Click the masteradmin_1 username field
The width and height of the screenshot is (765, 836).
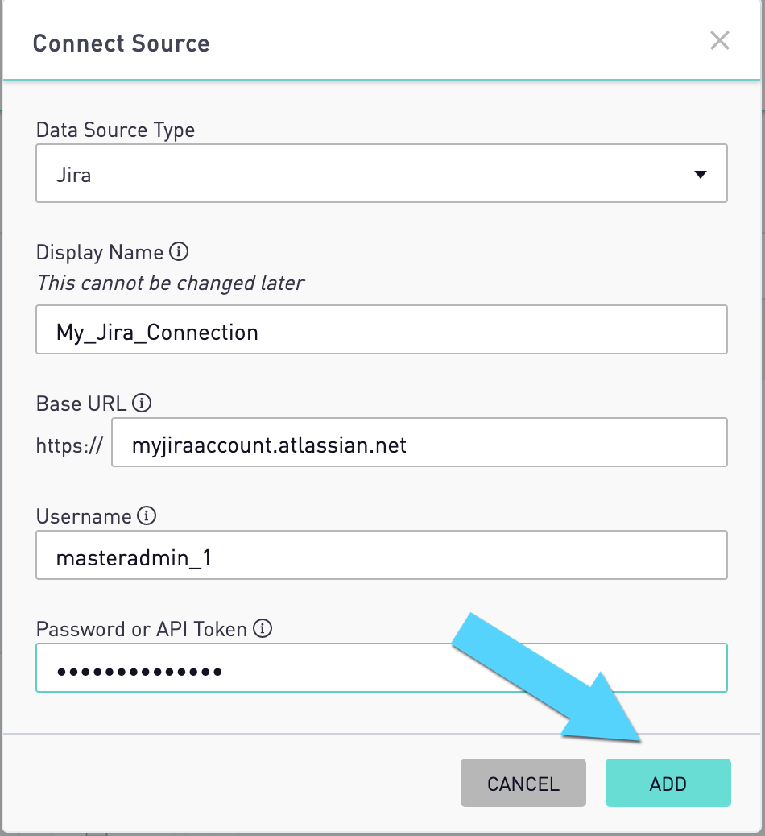[x=382, y=555]
